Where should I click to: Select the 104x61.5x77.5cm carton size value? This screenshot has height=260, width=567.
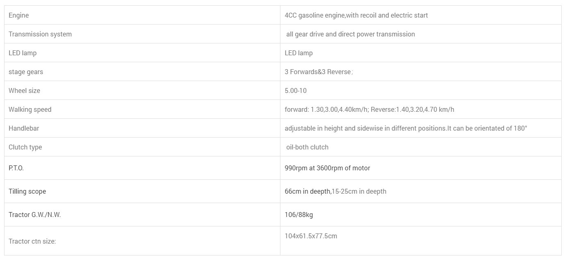pos(311,236)
